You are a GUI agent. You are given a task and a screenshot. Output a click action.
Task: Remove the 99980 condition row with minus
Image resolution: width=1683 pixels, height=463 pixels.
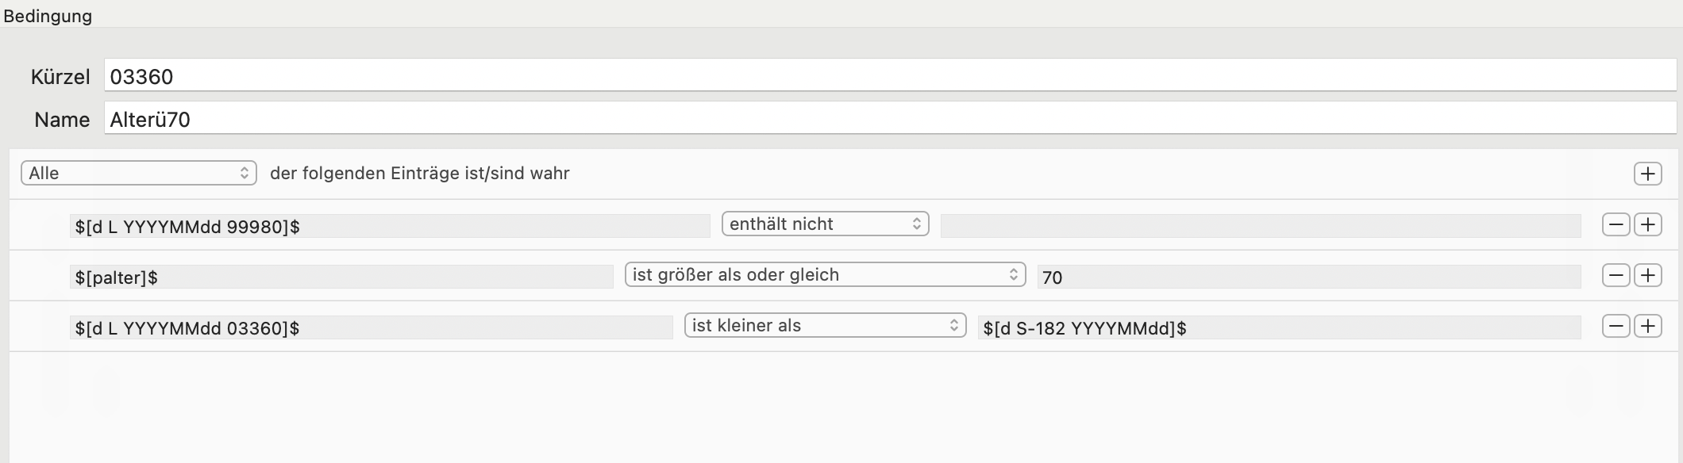[1616, 224]
